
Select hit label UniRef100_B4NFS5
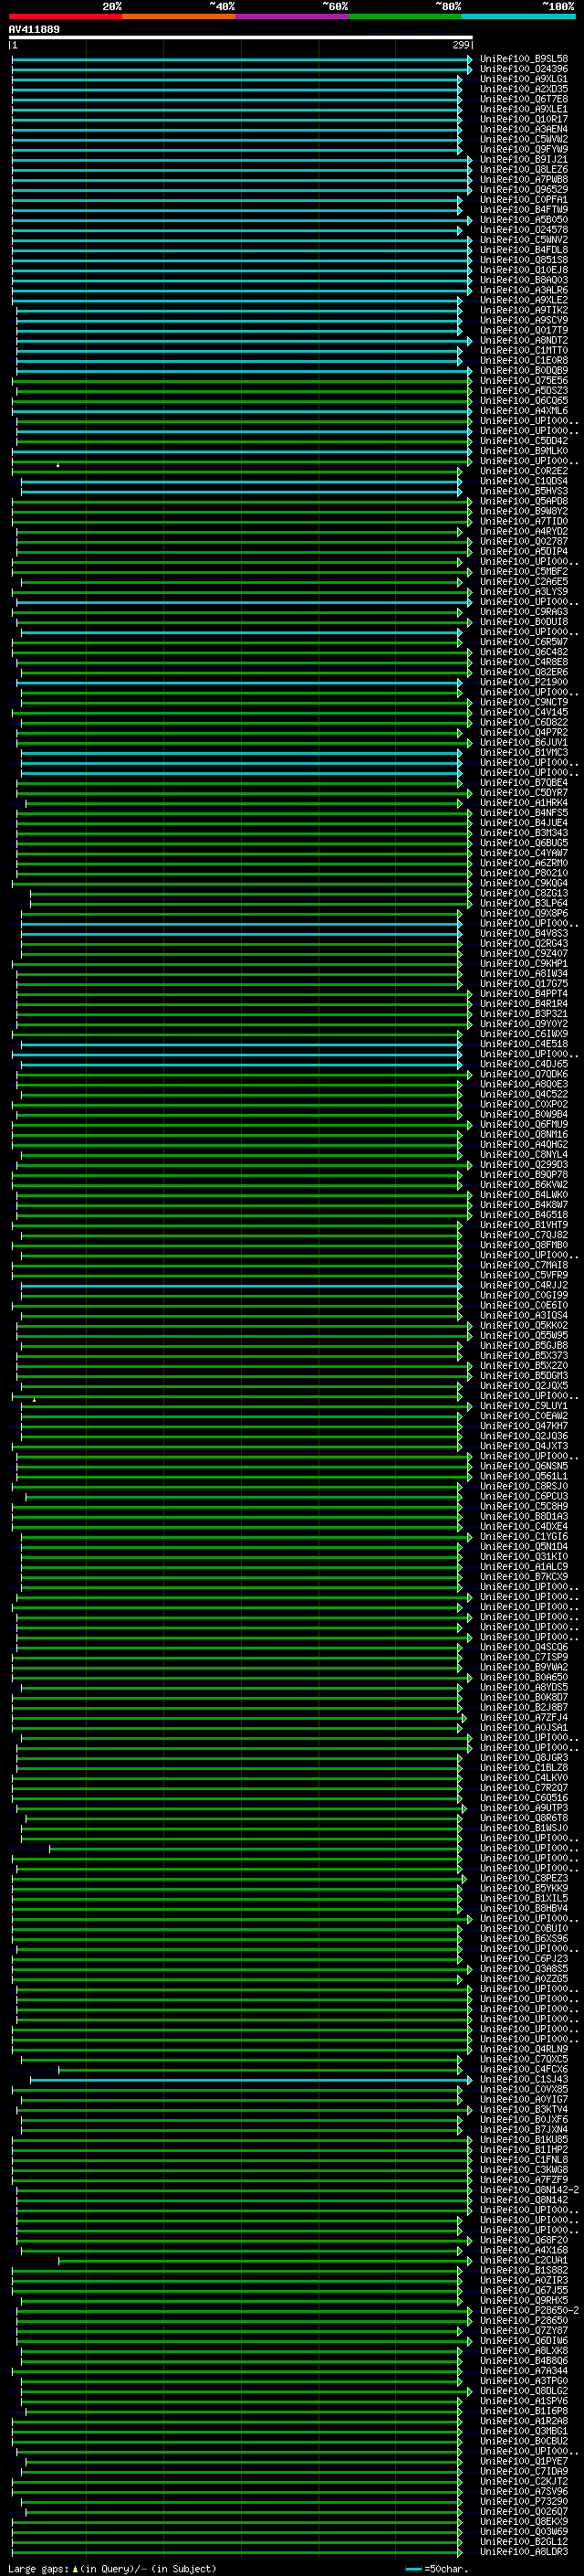[x=524, y=813]
